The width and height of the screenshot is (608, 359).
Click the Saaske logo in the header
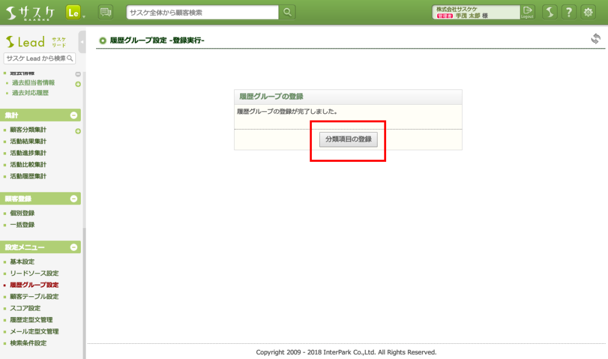tap(30, 12)
